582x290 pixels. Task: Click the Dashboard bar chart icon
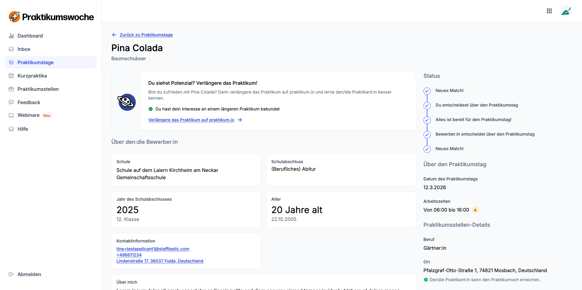pos(11,36)
